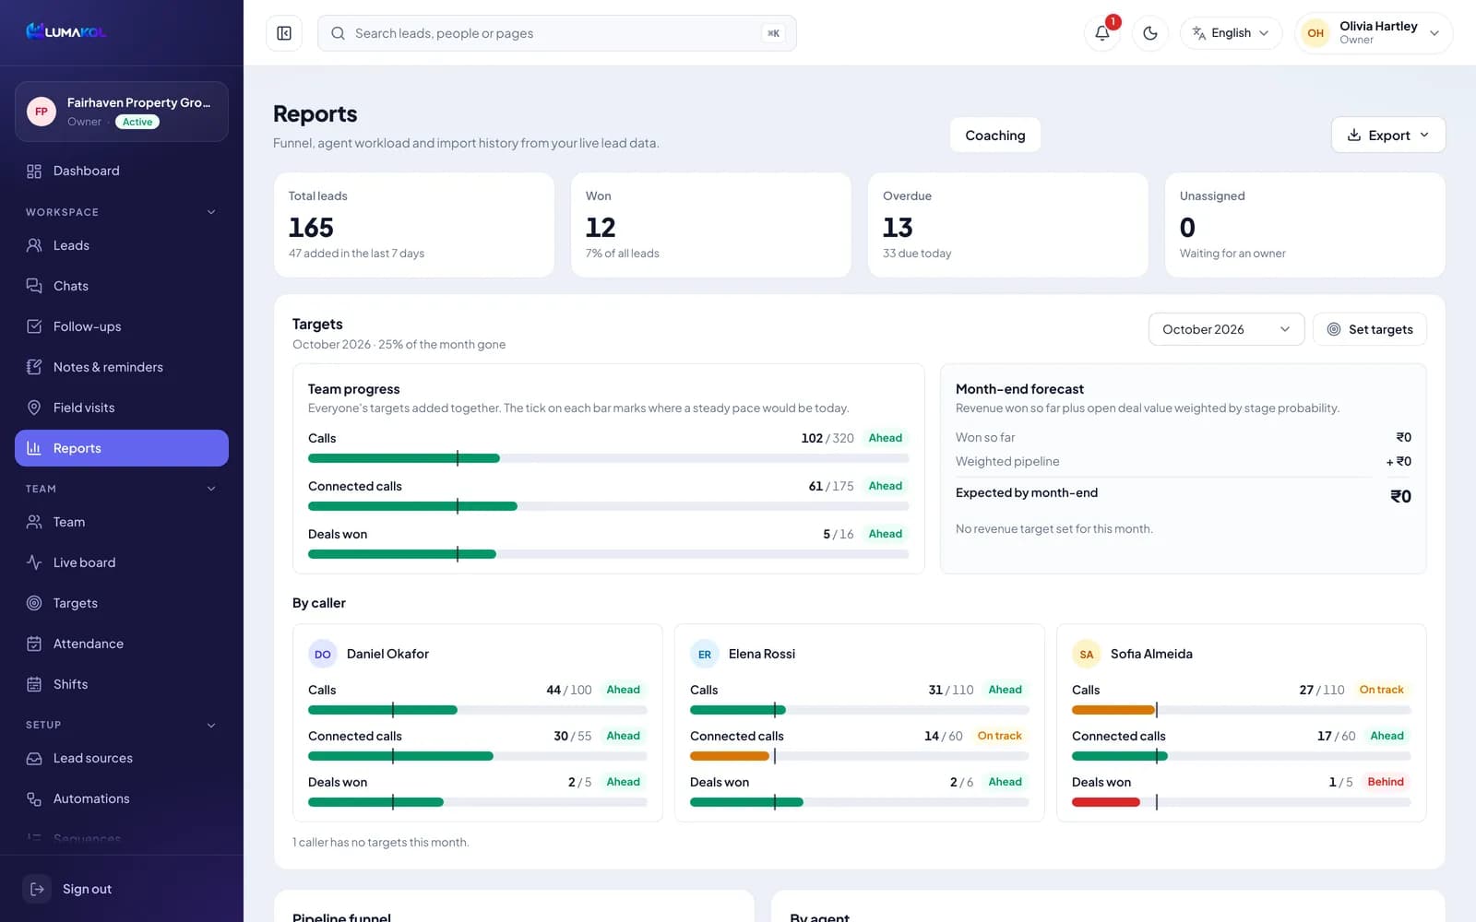This screenshot has width=1476, height=922.
Task: Collapse the SETUP section chevron
Action: pyautogui.click(x=211, y=725)
